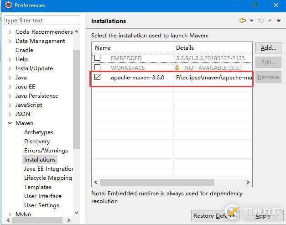Click the tree horizontal scroll right arrow

click(68, 220)
